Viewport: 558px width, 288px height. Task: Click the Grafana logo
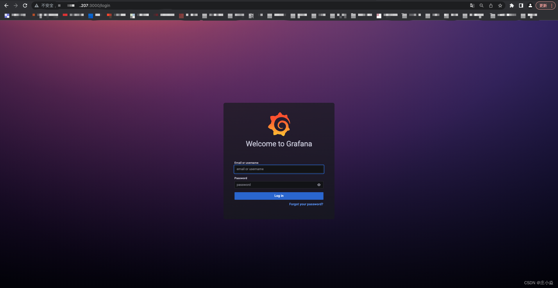tap(279, 124)
